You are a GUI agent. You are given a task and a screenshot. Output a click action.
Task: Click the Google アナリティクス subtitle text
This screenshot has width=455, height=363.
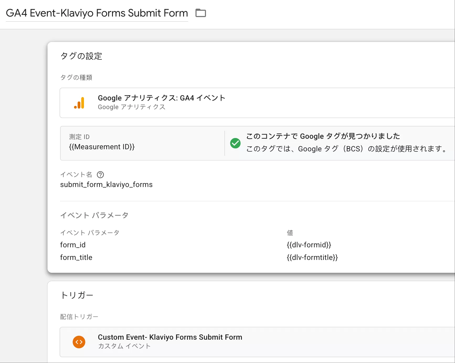click(132, 107)
